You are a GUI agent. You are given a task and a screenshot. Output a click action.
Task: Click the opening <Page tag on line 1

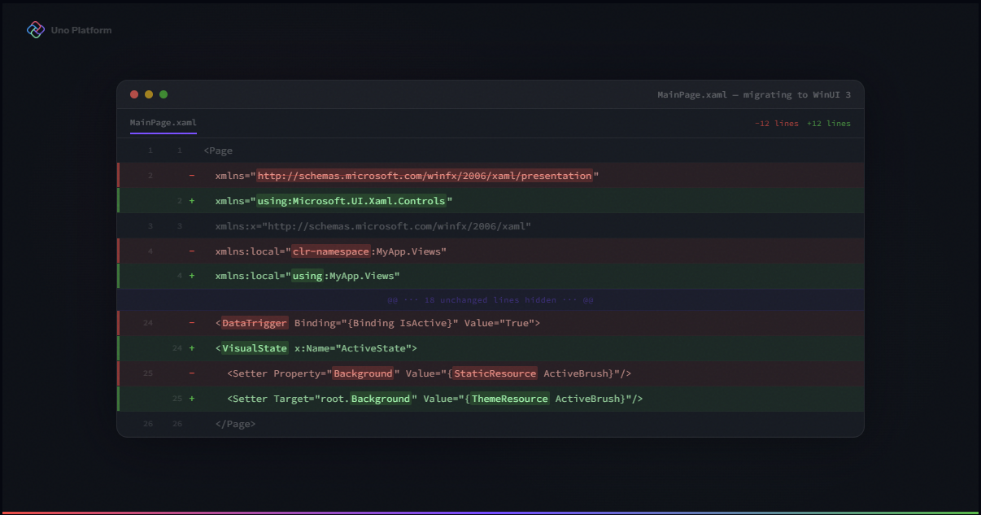[x=218, y=151]
